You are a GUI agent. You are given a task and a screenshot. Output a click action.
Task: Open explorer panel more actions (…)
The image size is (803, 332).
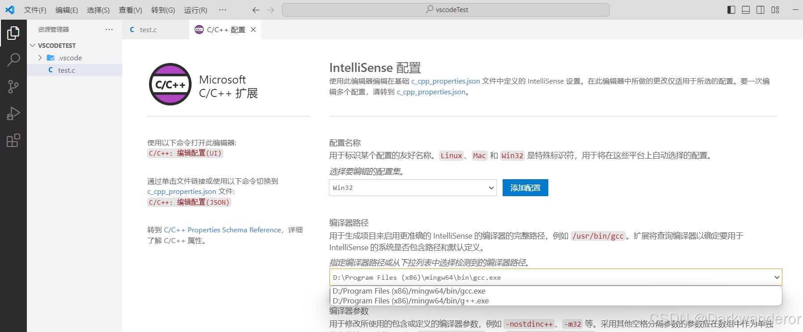tap(109, 29)
